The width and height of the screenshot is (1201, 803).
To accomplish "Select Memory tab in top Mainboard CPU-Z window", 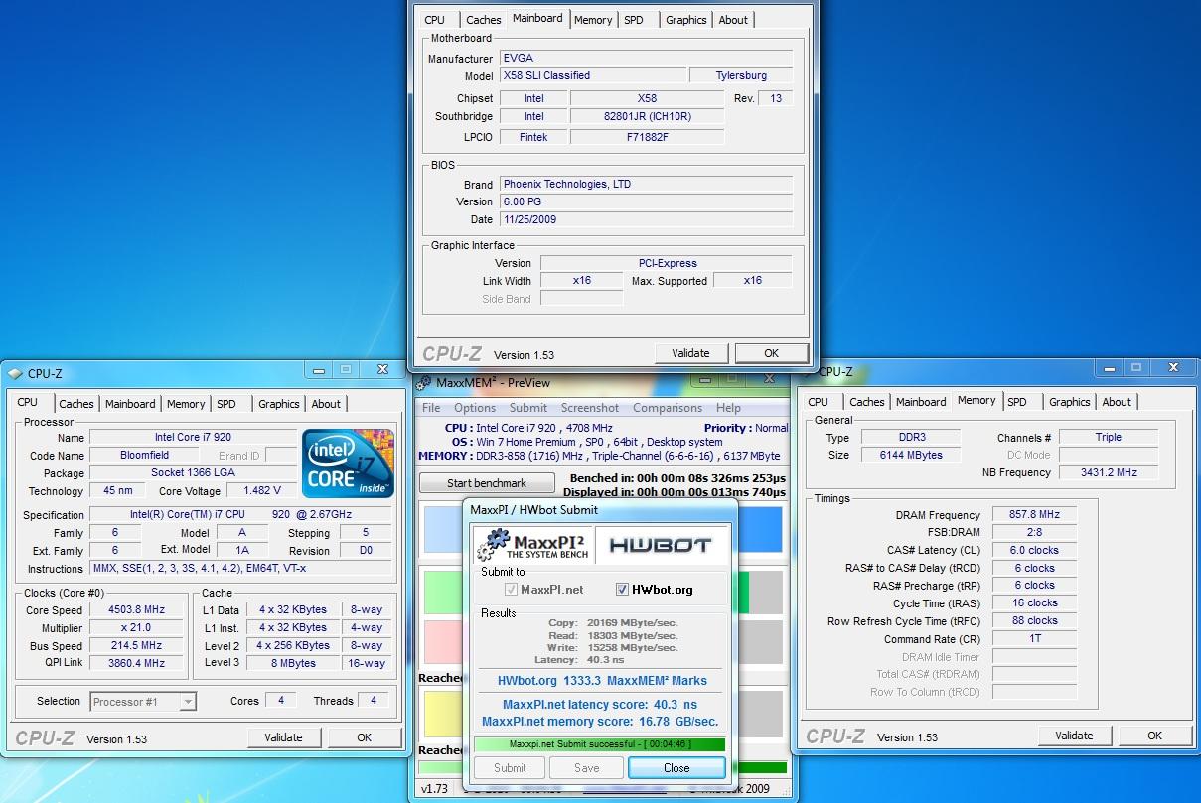I will click(x=593, y=20).
